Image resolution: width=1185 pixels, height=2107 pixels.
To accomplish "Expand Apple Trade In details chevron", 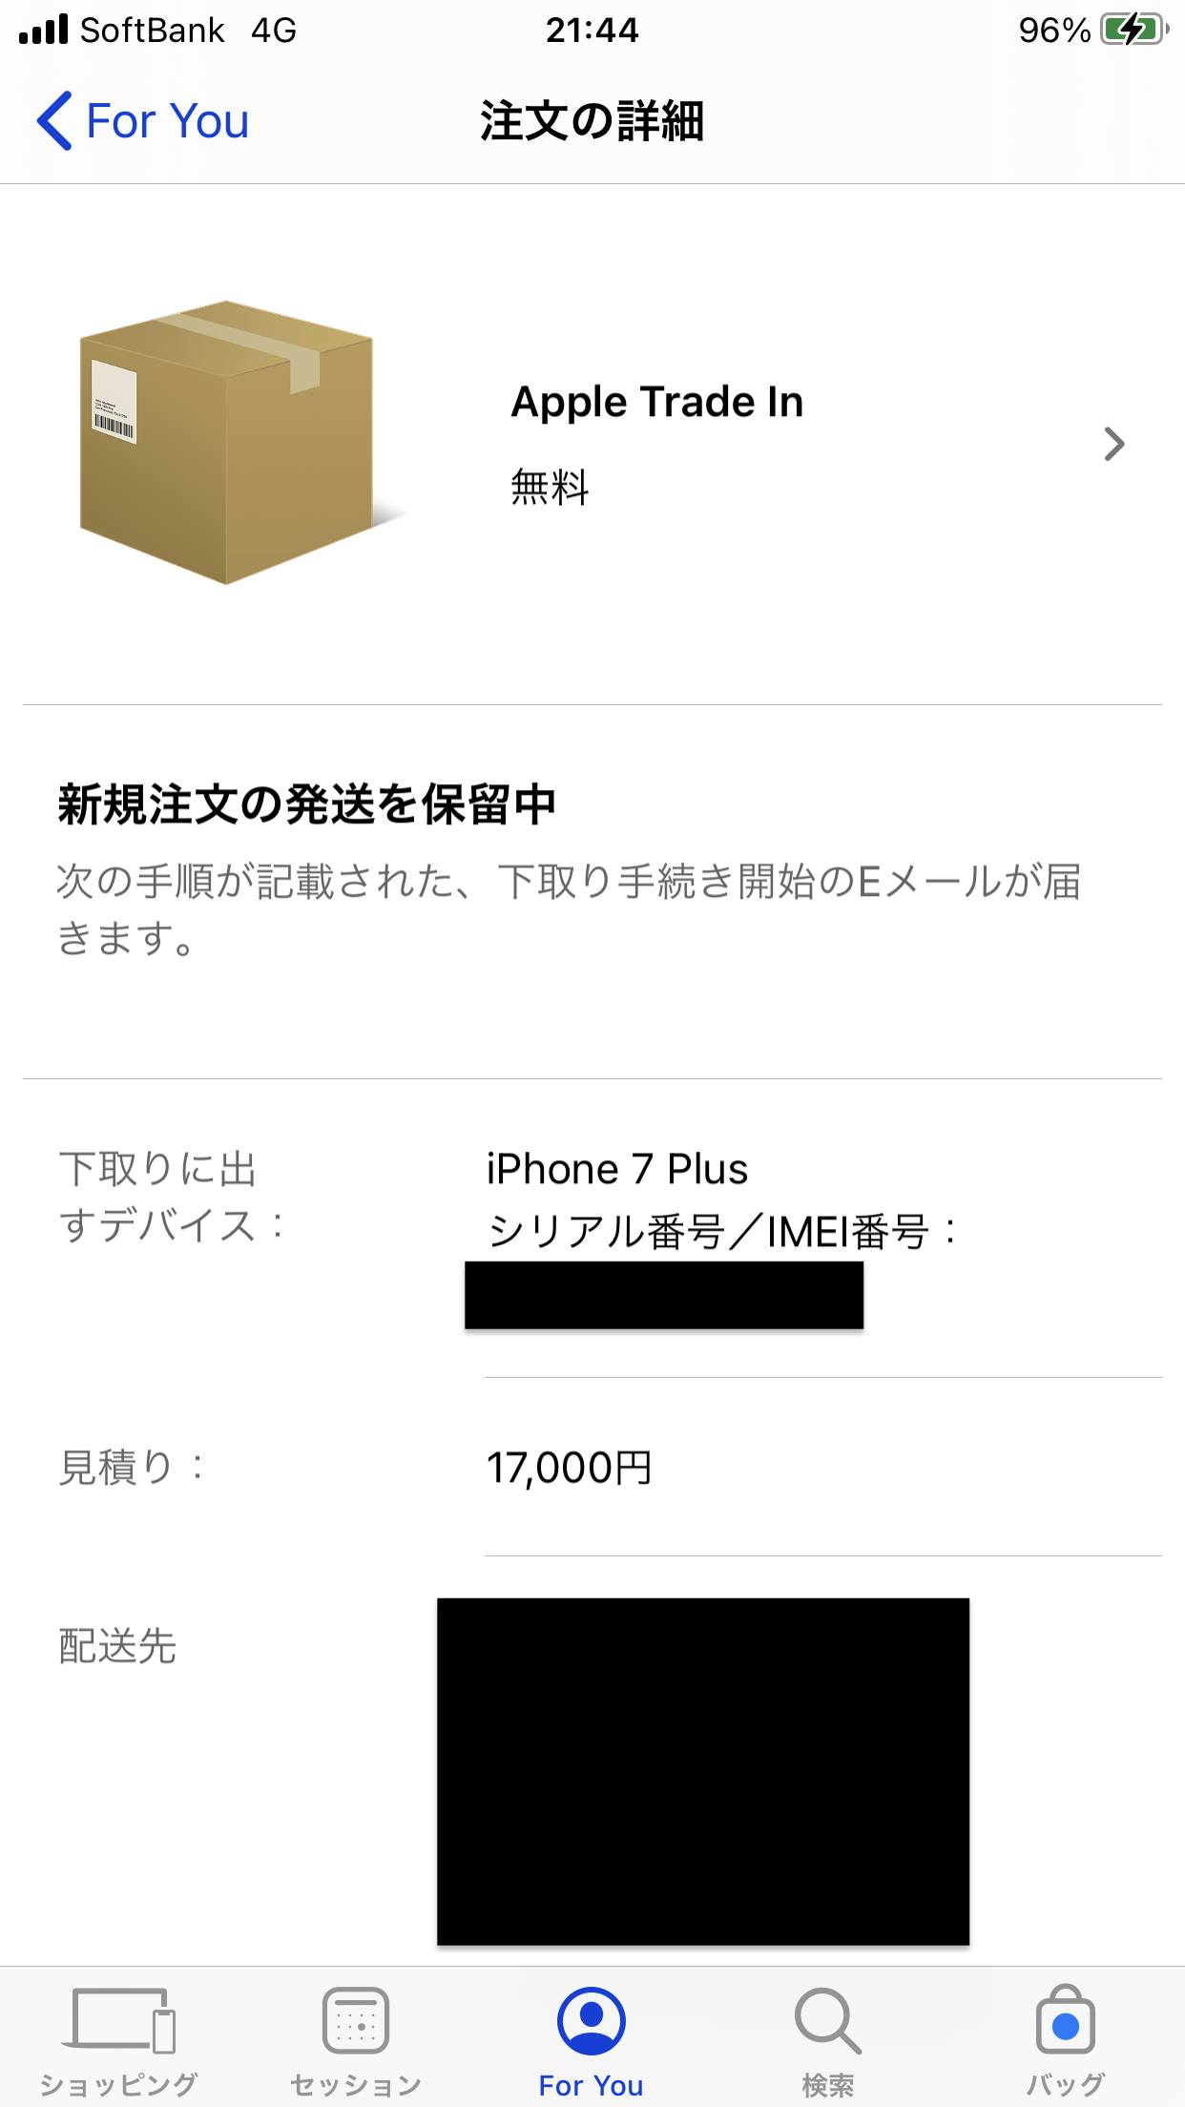I will (1113, 444).
